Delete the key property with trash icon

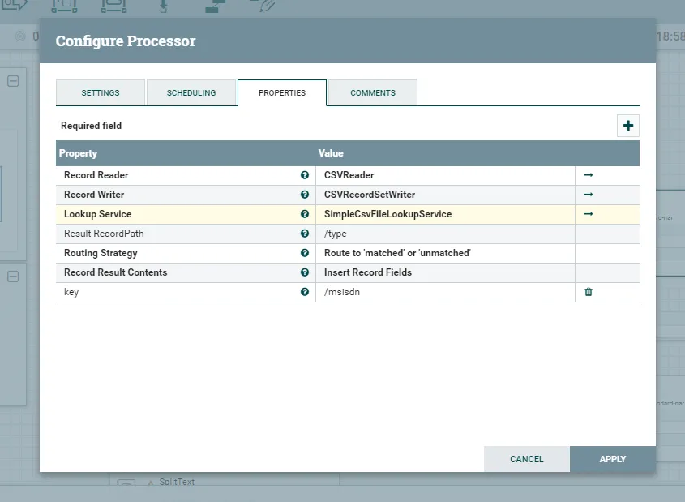589,292
